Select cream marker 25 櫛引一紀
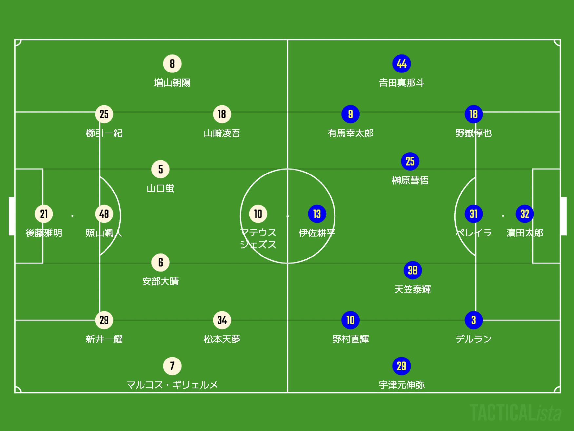574x431 pixels. pos(104,114)
